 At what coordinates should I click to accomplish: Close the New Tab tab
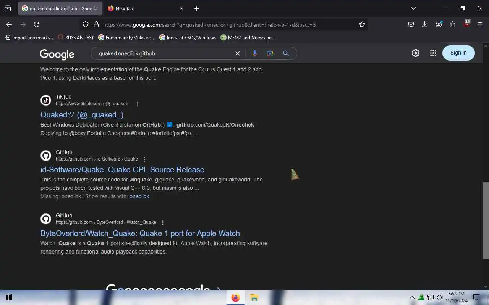181,8
